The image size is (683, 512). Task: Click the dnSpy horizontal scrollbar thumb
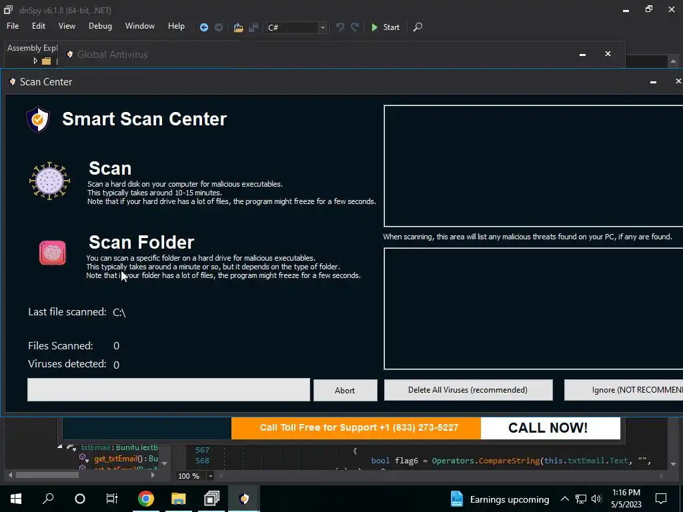point(47,475)
